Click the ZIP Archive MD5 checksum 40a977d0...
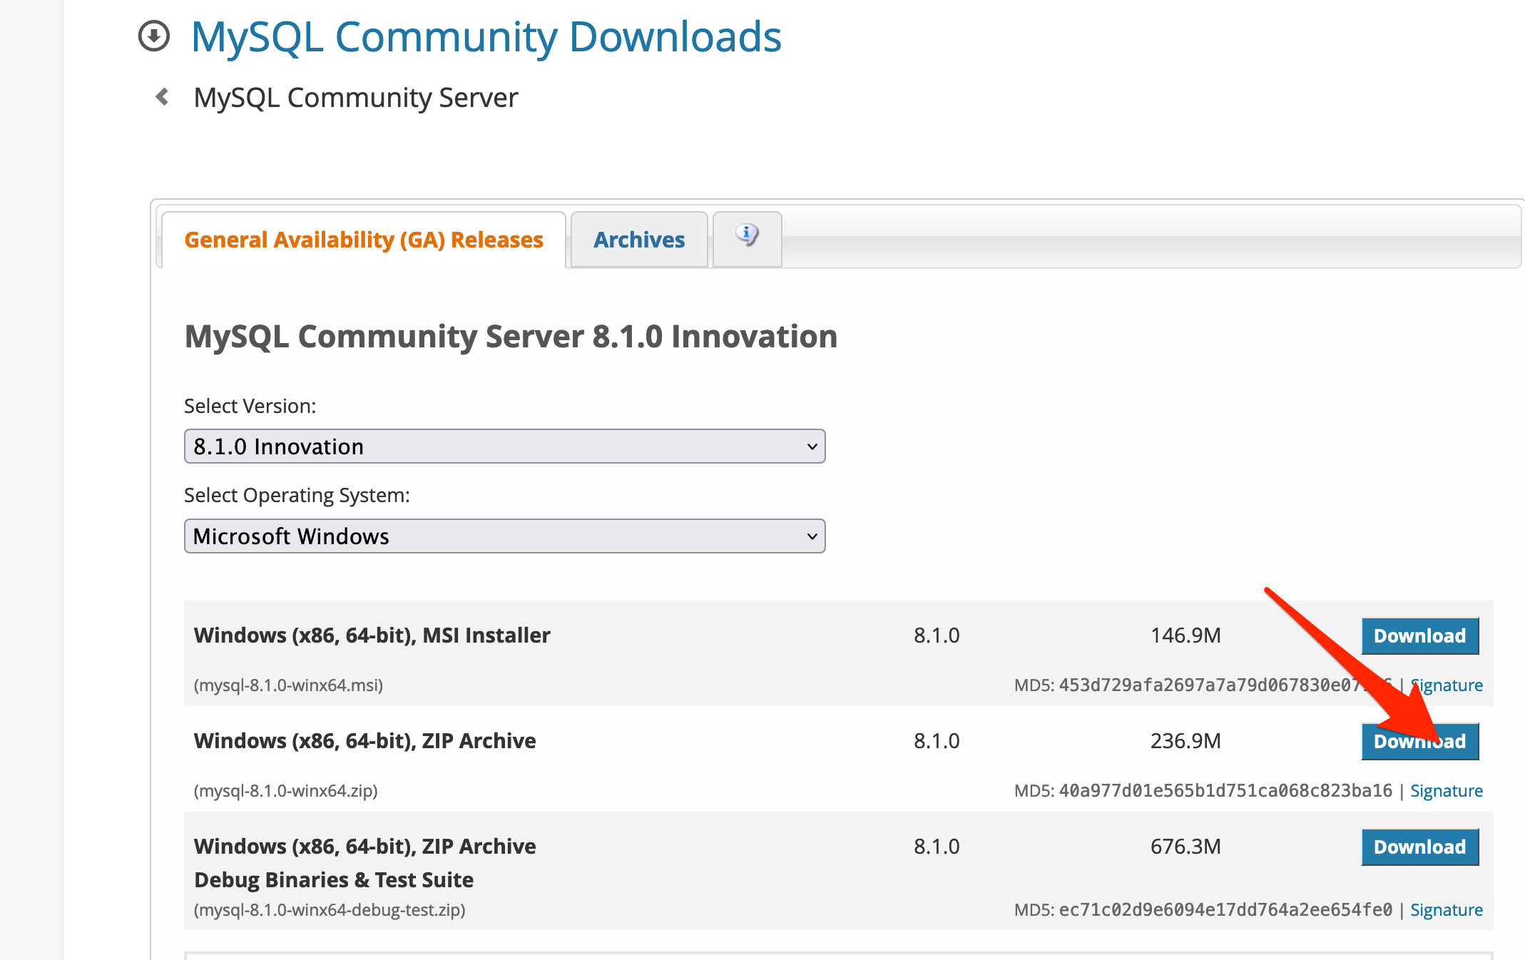1525x960 pixels. pyautogui.click(x=1224, y=791)
